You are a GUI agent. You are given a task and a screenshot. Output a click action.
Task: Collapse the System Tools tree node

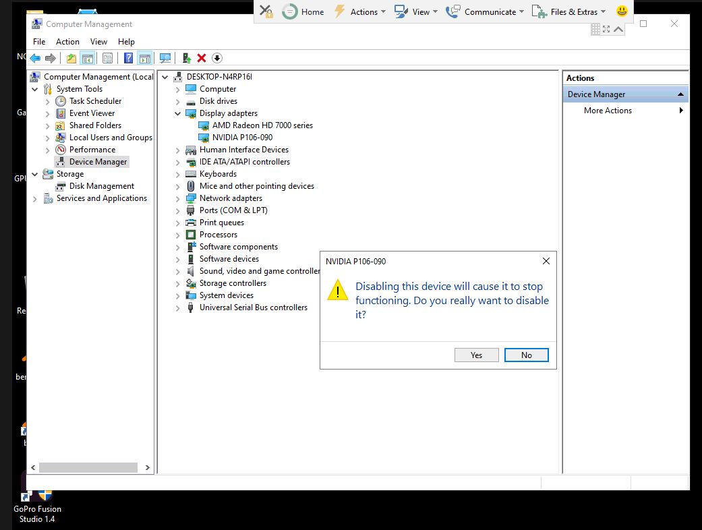[x=35, y=89]
